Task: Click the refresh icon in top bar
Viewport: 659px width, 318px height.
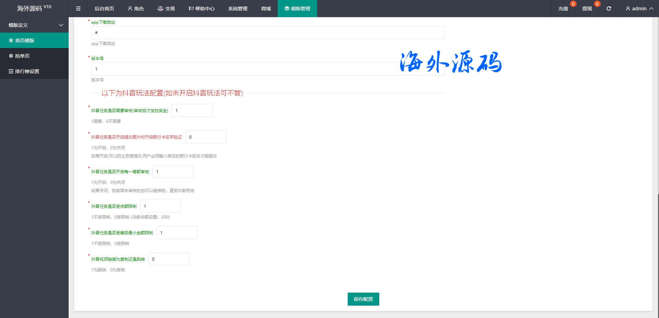Action: coord(609,9)
